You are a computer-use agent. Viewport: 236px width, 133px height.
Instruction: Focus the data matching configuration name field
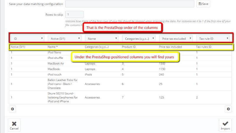pyautogui.click(x=130, y=4)
